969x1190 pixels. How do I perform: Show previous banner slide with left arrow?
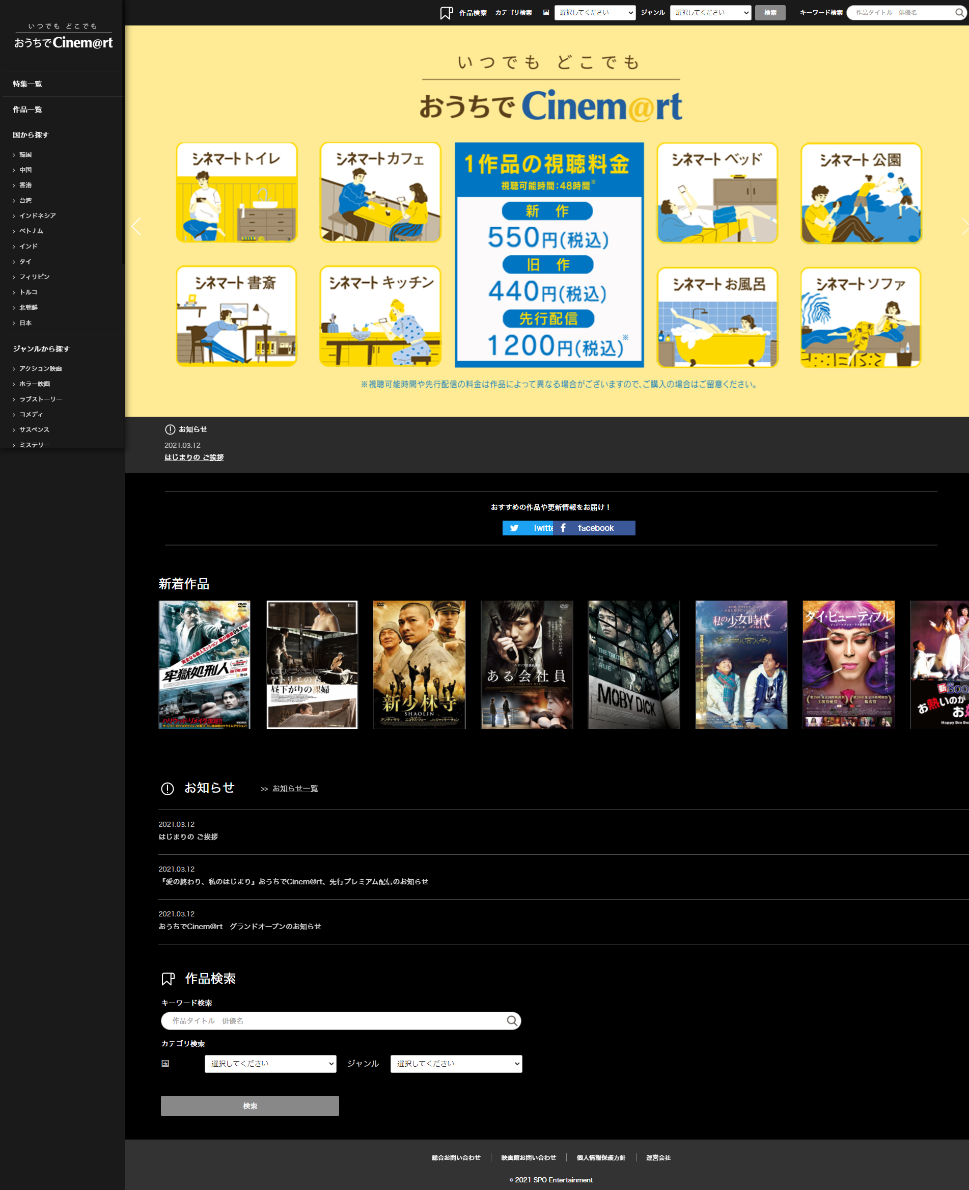pos(135,226)
